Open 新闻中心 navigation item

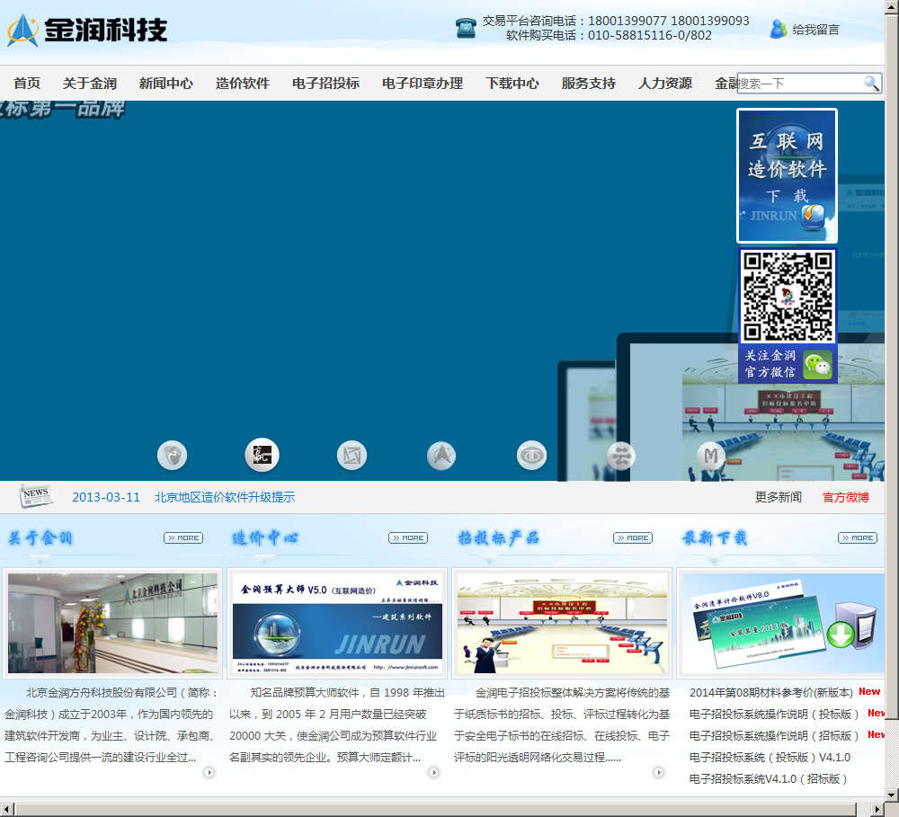point(166,83)
